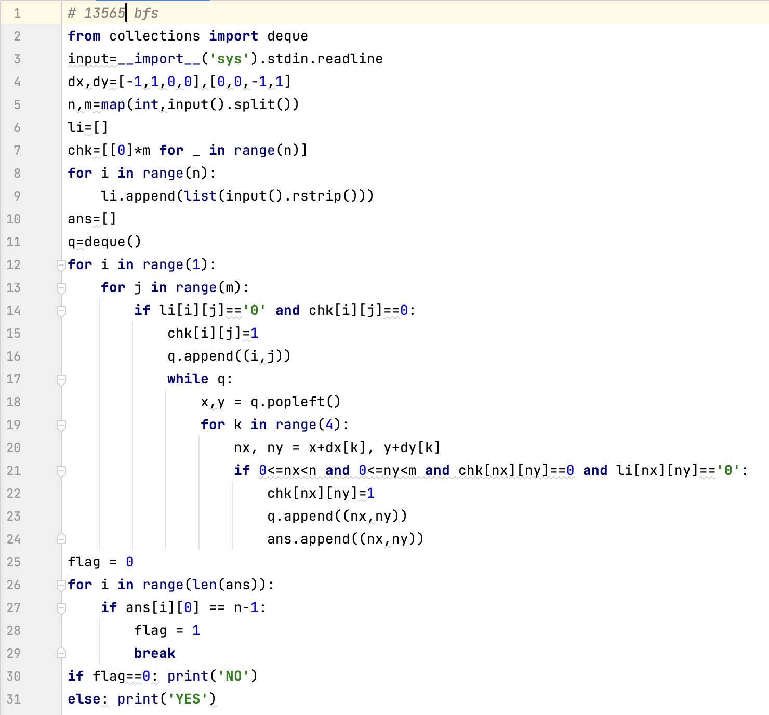Click the string 'sys' on line 3
The width and height of the screenshot is (769, 715).
pyautogui.click(x=230, y=59)
